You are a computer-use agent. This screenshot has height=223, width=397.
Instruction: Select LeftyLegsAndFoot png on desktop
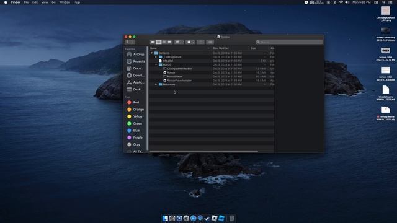click(386, 14)
